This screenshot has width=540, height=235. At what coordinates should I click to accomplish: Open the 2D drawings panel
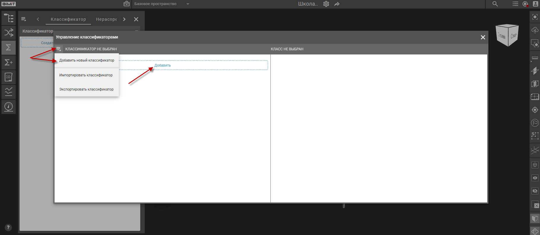pos(9,77)
